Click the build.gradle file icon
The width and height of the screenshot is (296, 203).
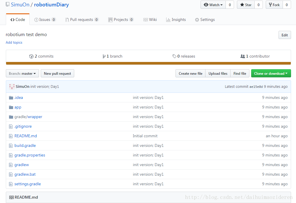[x=11, y=146]
